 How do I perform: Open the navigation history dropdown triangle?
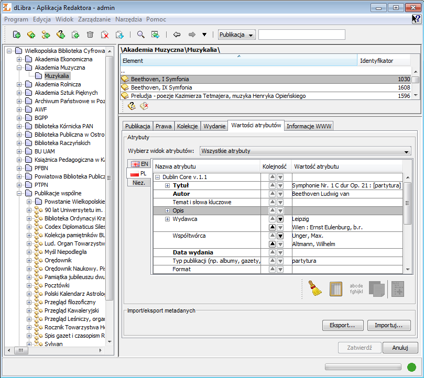[x=204, y=35]
